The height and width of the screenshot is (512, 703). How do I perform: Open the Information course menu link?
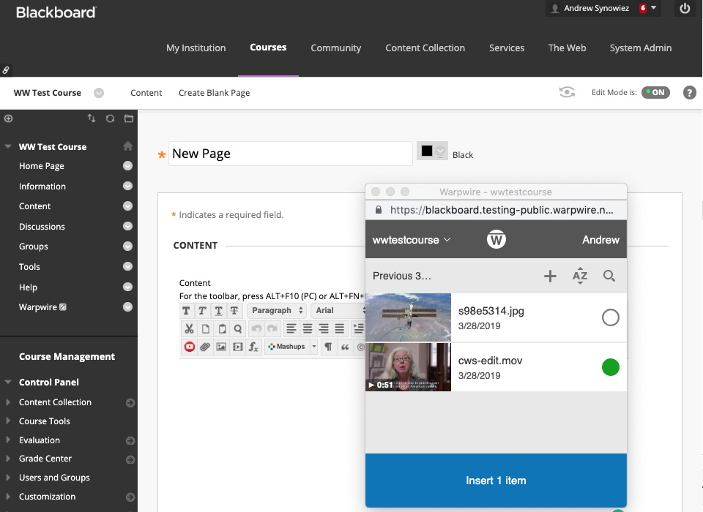(42, 187)
